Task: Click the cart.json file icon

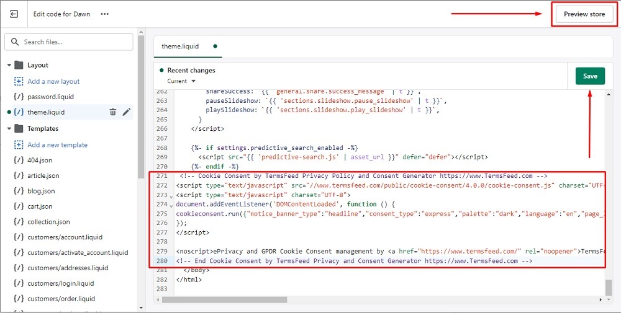Action: click(19, 206)
